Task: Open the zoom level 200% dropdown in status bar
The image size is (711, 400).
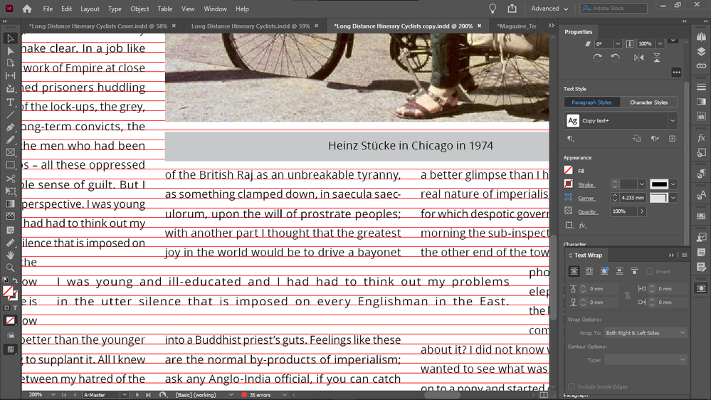Action: point(53,395)
